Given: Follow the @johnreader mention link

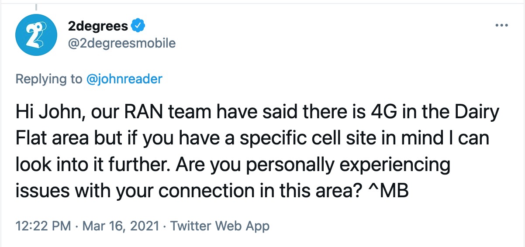Looking at the screenshot, I should point(124,79).
